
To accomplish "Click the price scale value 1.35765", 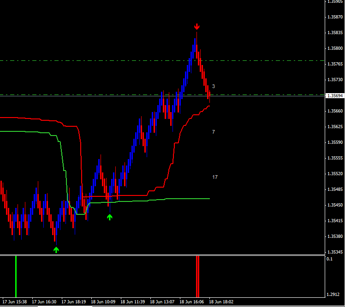I will [x=335, y=64].
